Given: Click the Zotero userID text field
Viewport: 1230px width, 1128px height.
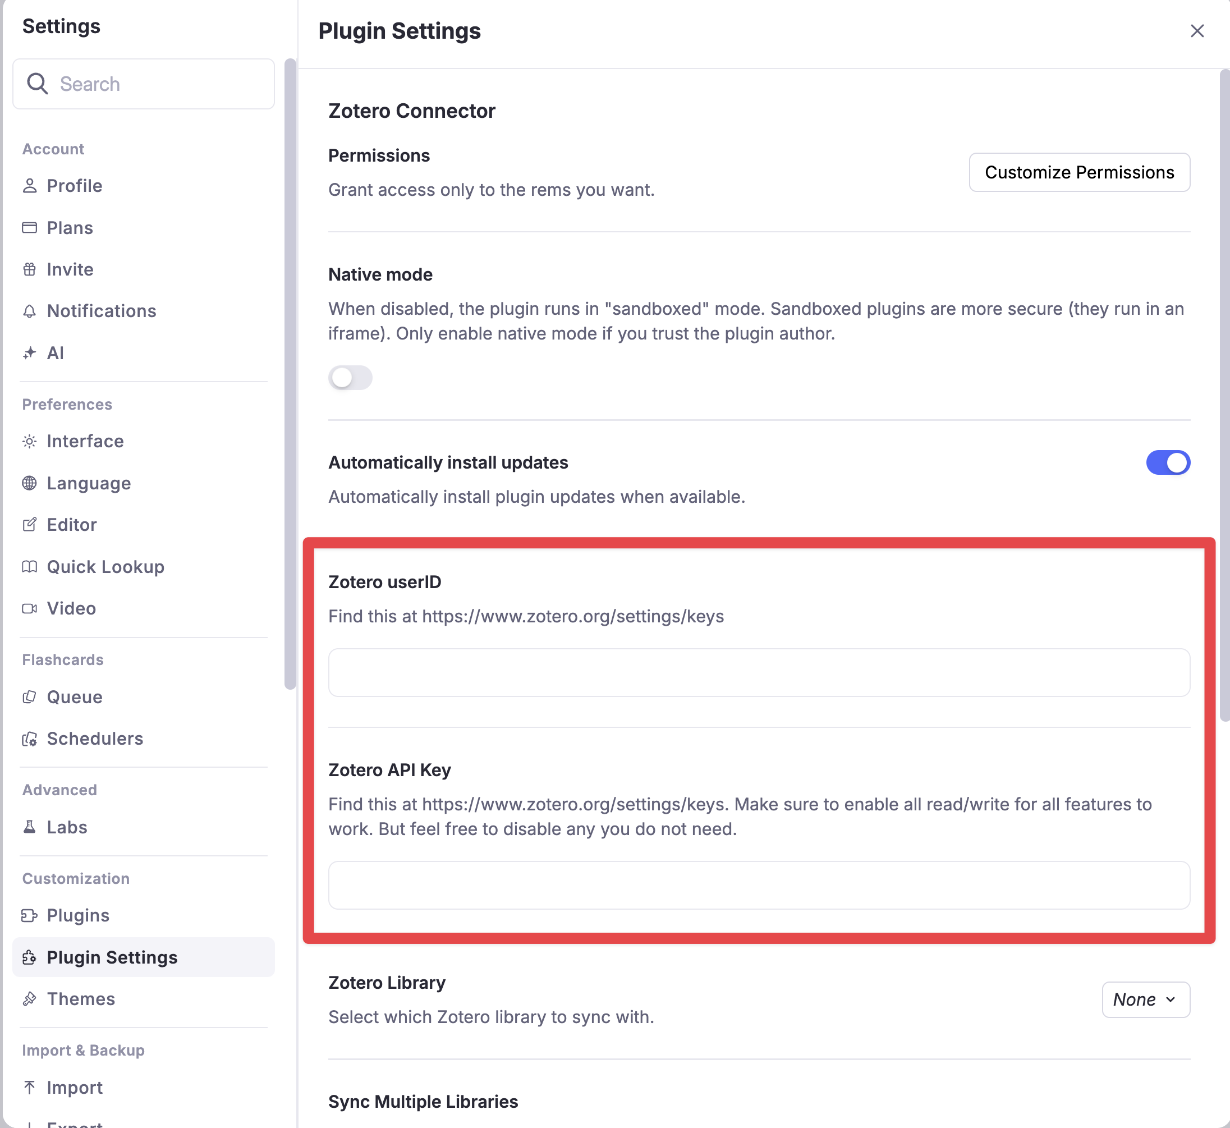Looking at the screenshot, I should (x=758, y=672).
